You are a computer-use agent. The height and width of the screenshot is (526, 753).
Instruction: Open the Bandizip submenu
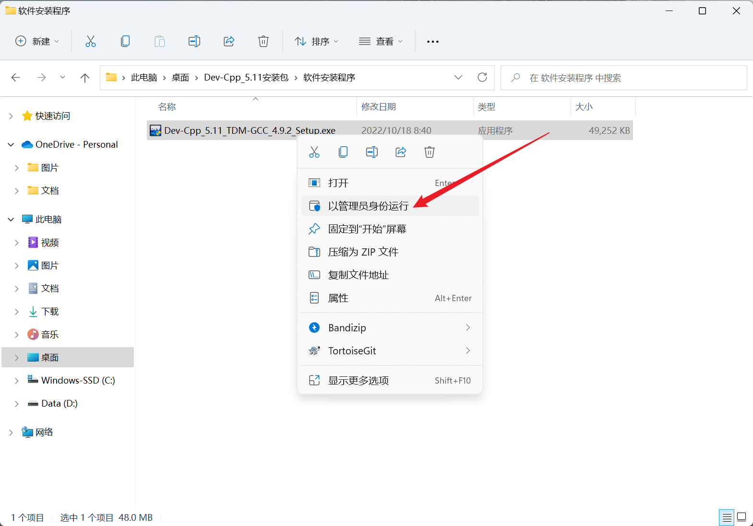(390, 327)
